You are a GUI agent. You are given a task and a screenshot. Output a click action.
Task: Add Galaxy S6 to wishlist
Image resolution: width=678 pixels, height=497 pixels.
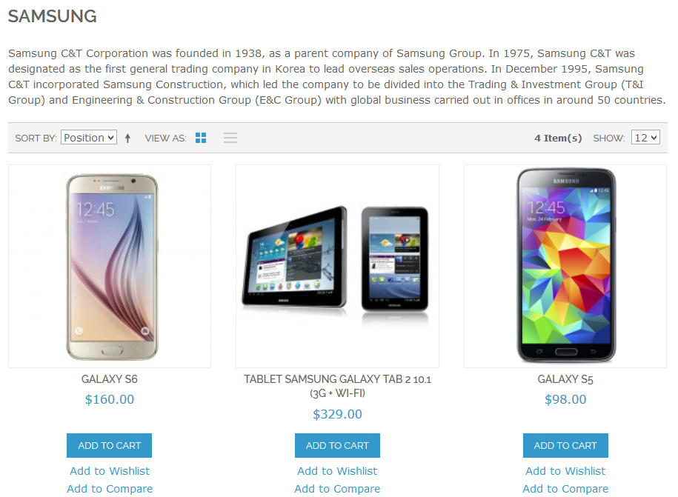[x=110, y=471]
